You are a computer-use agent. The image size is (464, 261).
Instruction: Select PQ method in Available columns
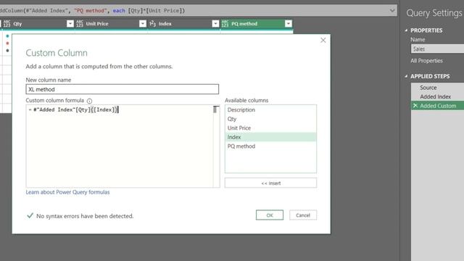[270, 146]
